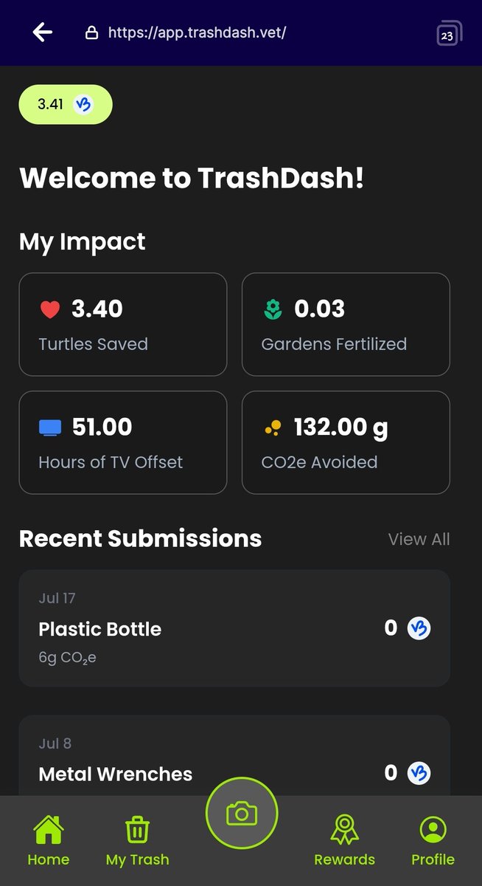Screen dimensions: 482x886
Task: Click the token icon on Plastic Bottle row
Action: click(x=419, y=628)
